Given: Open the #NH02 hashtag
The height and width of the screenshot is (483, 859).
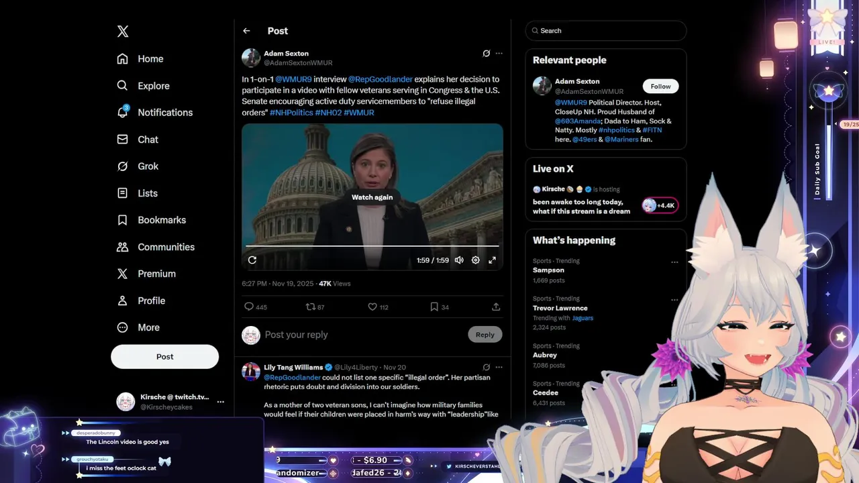Looking at the screenshot, I should tap(328, 113).
